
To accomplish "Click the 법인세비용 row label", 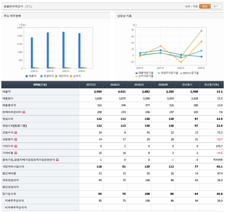I will (x=9, y=173).
